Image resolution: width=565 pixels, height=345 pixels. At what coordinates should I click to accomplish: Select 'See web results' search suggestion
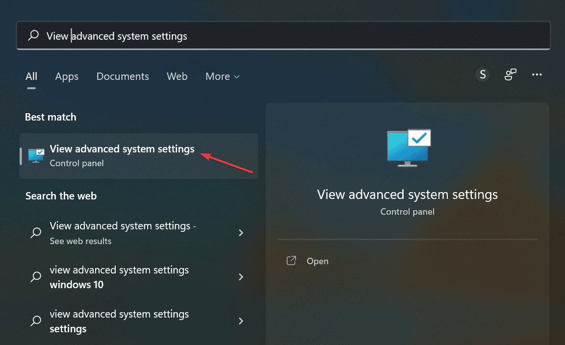139,233
